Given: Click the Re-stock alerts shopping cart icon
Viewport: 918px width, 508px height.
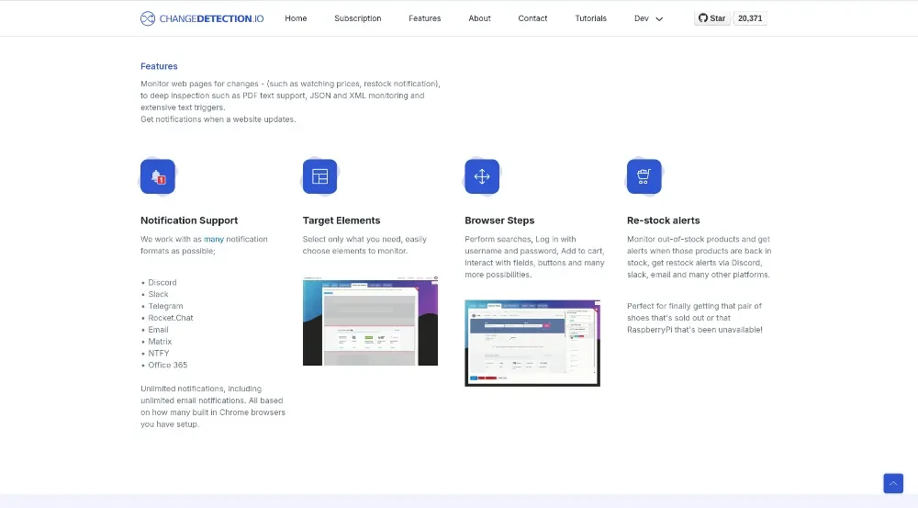Looking at the screenshot, I should [x=644, y=176].
